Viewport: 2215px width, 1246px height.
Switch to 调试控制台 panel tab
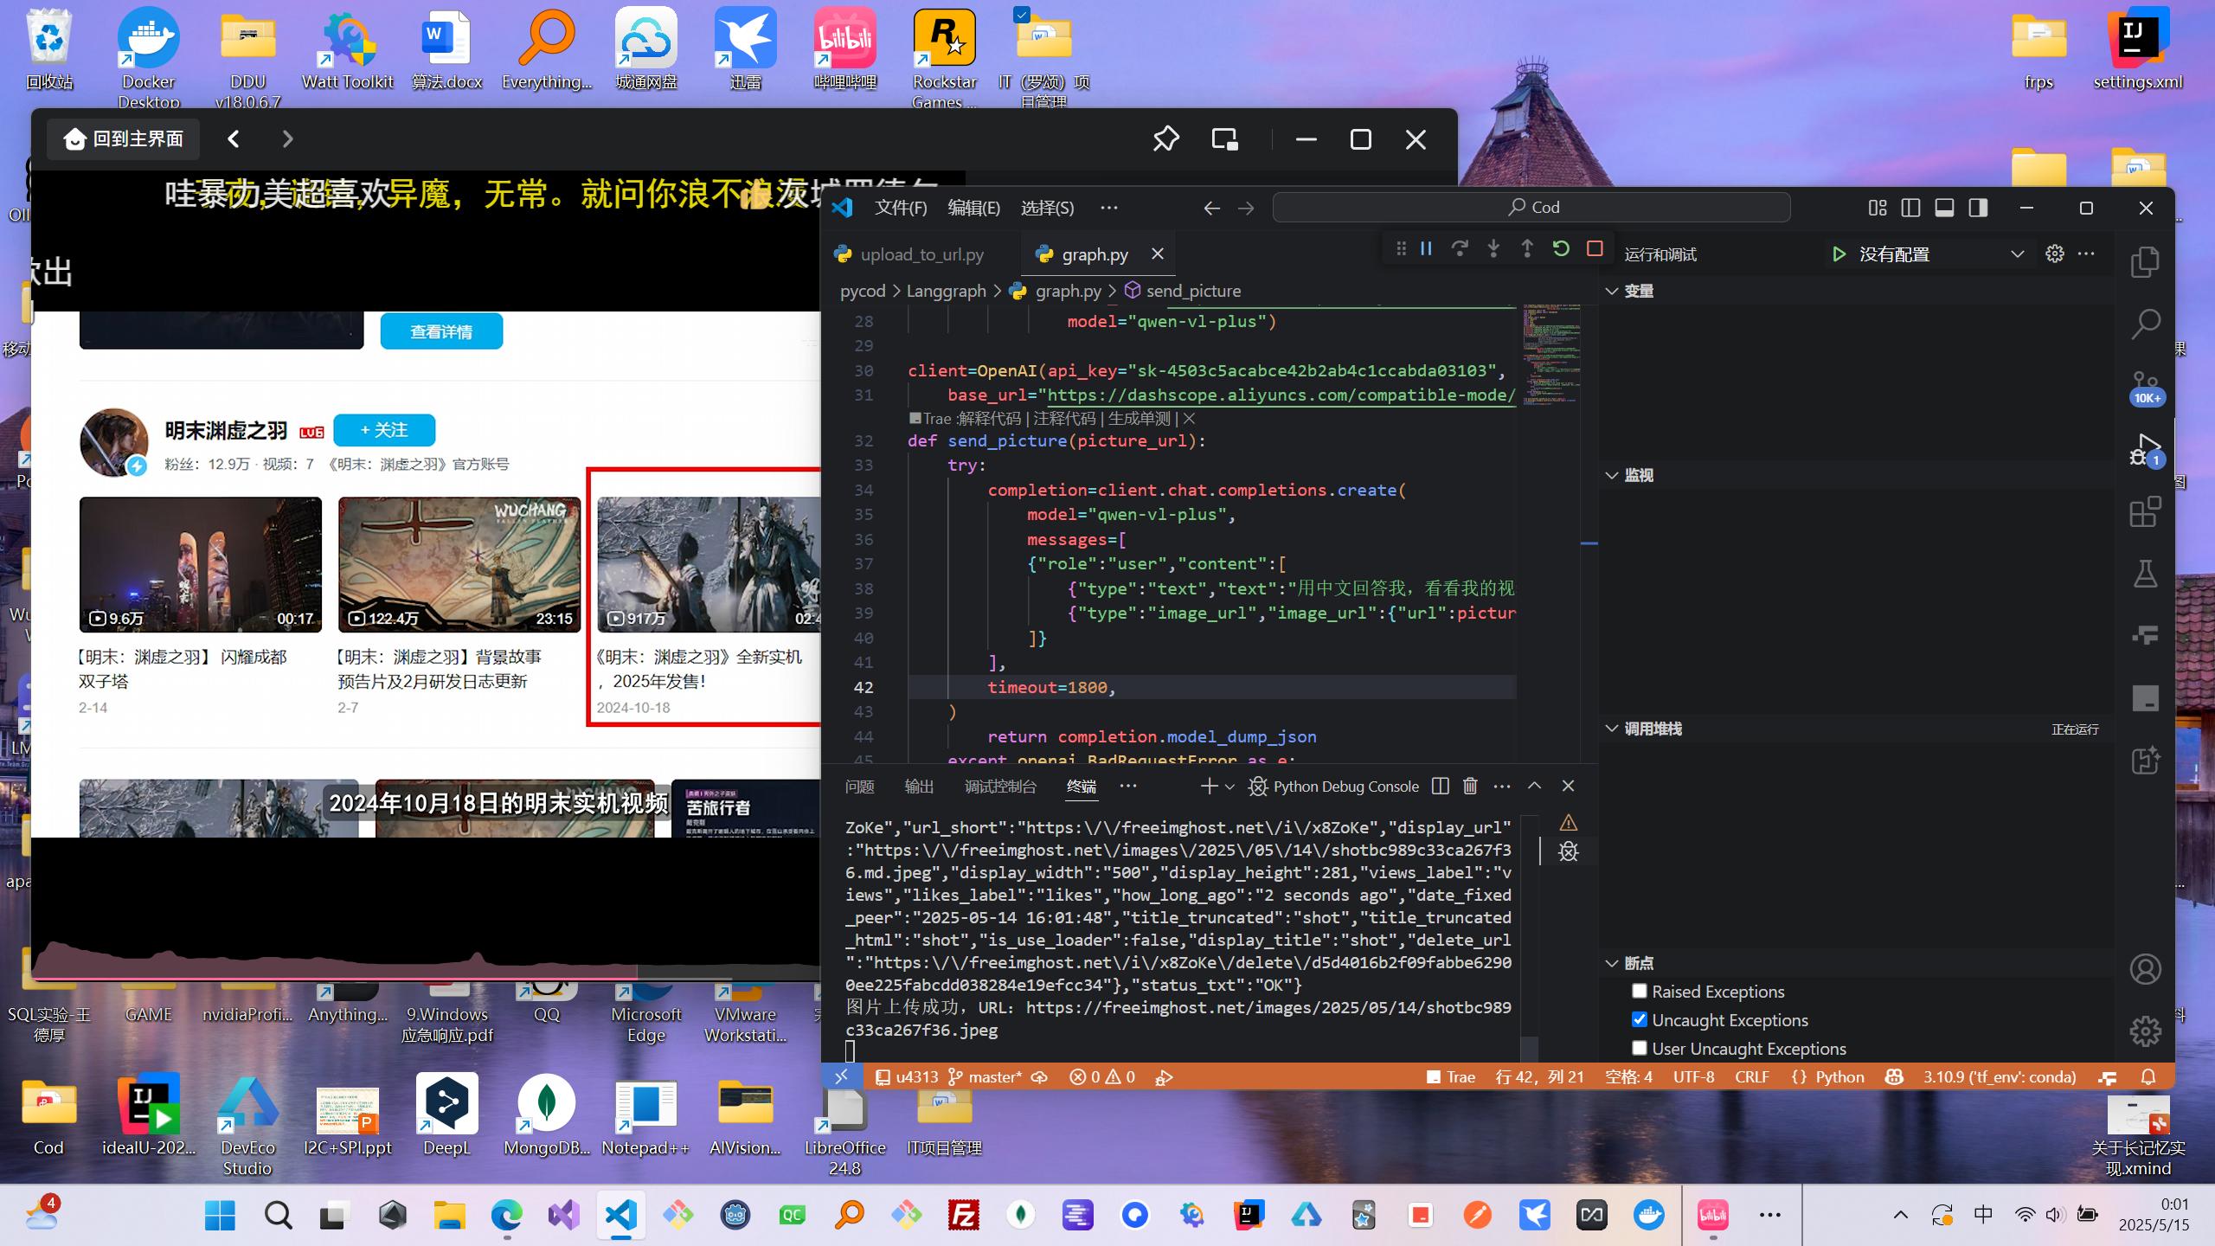click(1000, 787)
